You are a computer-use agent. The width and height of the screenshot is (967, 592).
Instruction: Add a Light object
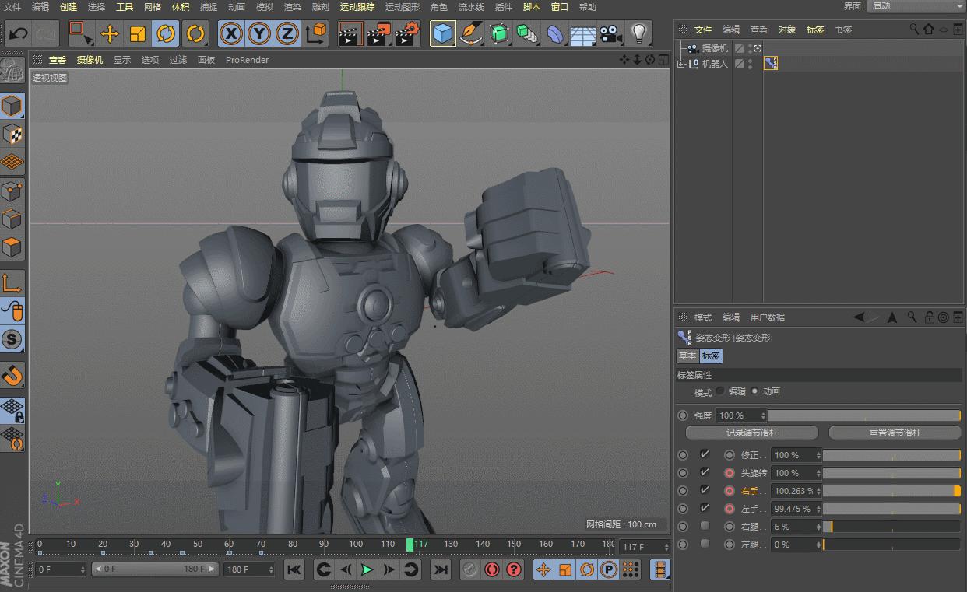click(637, 33)
